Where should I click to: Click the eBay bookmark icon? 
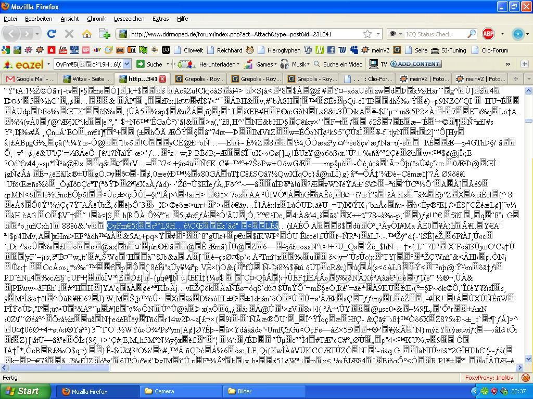[97, 50]
